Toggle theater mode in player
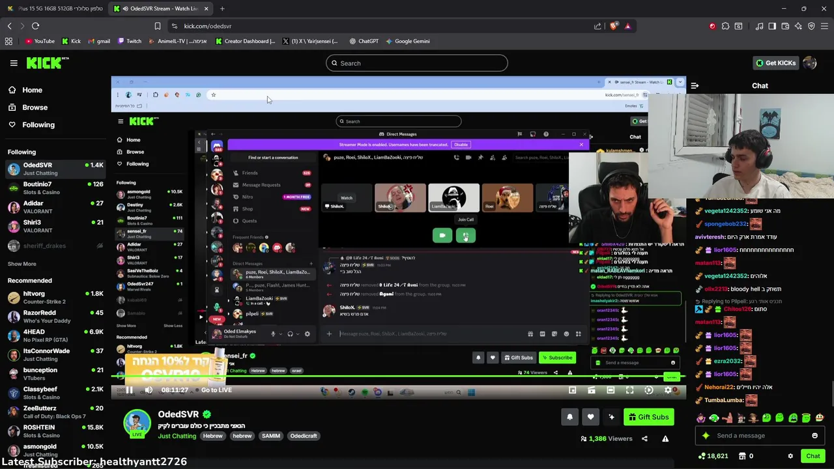The width and height of the screenshot is (834, 469). pos(611,390)
